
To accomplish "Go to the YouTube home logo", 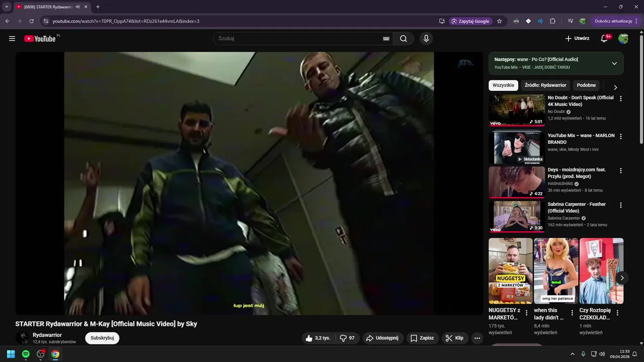I will point(40,39).
